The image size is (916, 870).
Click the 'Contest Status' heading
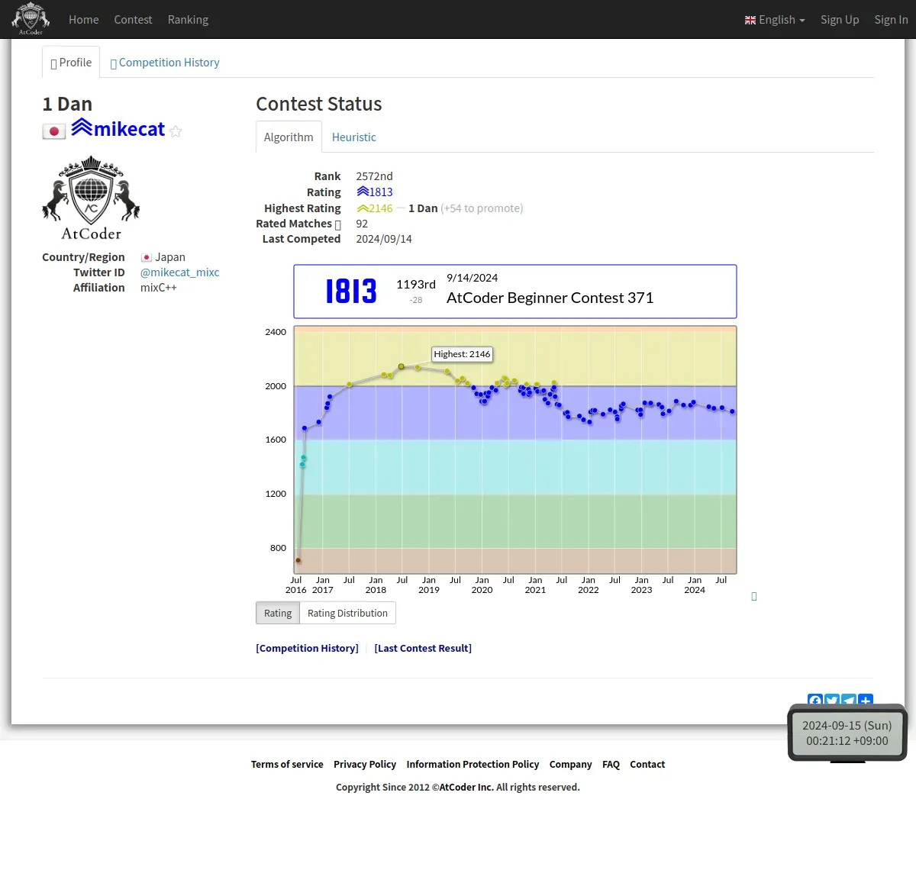(319, 104)
